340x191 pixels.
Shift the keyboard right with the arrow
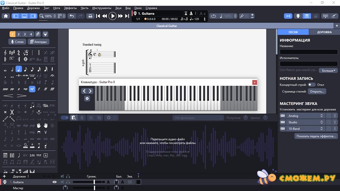tap(90, 91)
